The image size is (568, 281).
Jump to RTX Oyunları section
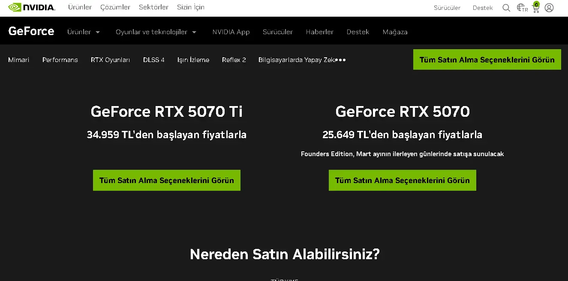click(111, 60)
